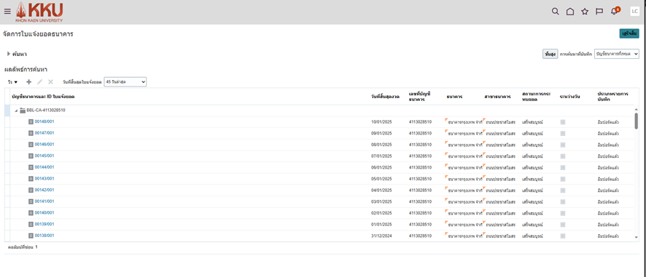Click the statement icon beside 00145/001
The height and width of the screenshot is (277, 646).
[31, 156]
